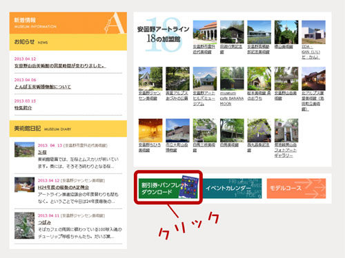
Task: Open the green discount coupon pamphlet download banner
Action: (168, 189)
